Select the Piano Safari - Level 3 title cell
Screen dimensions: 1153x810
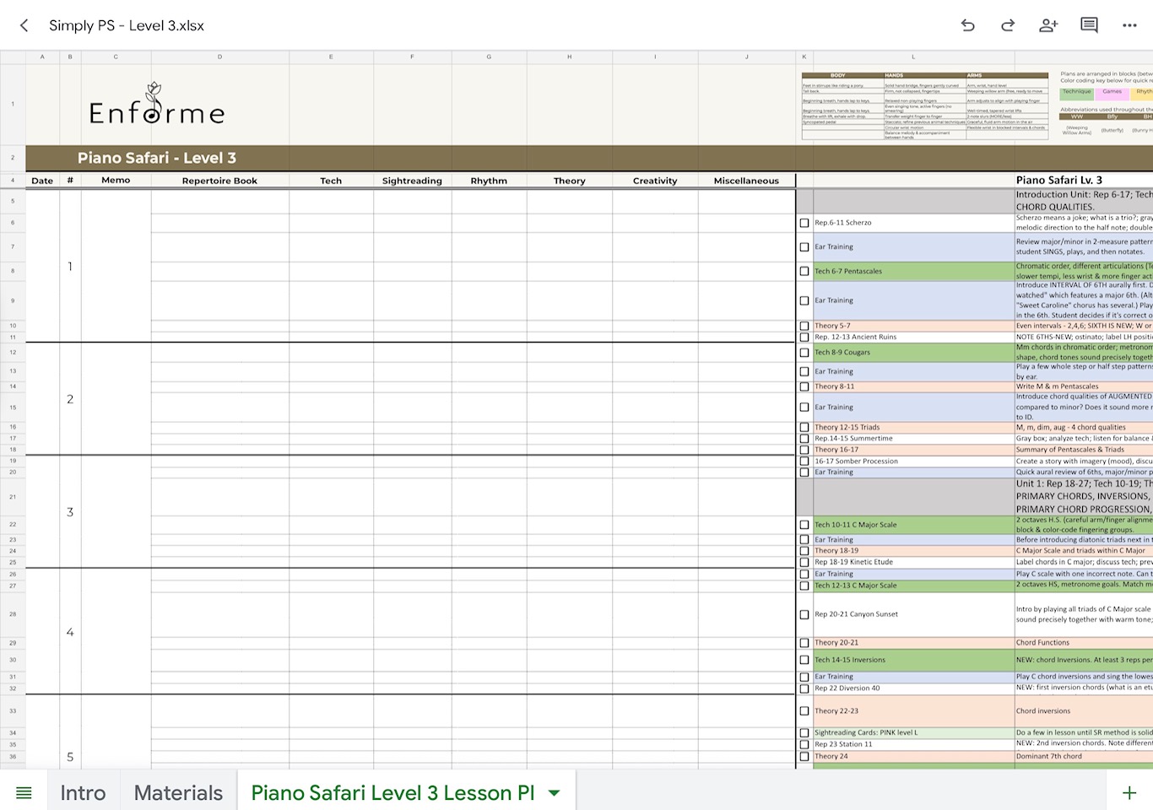(x=157, y=158)
